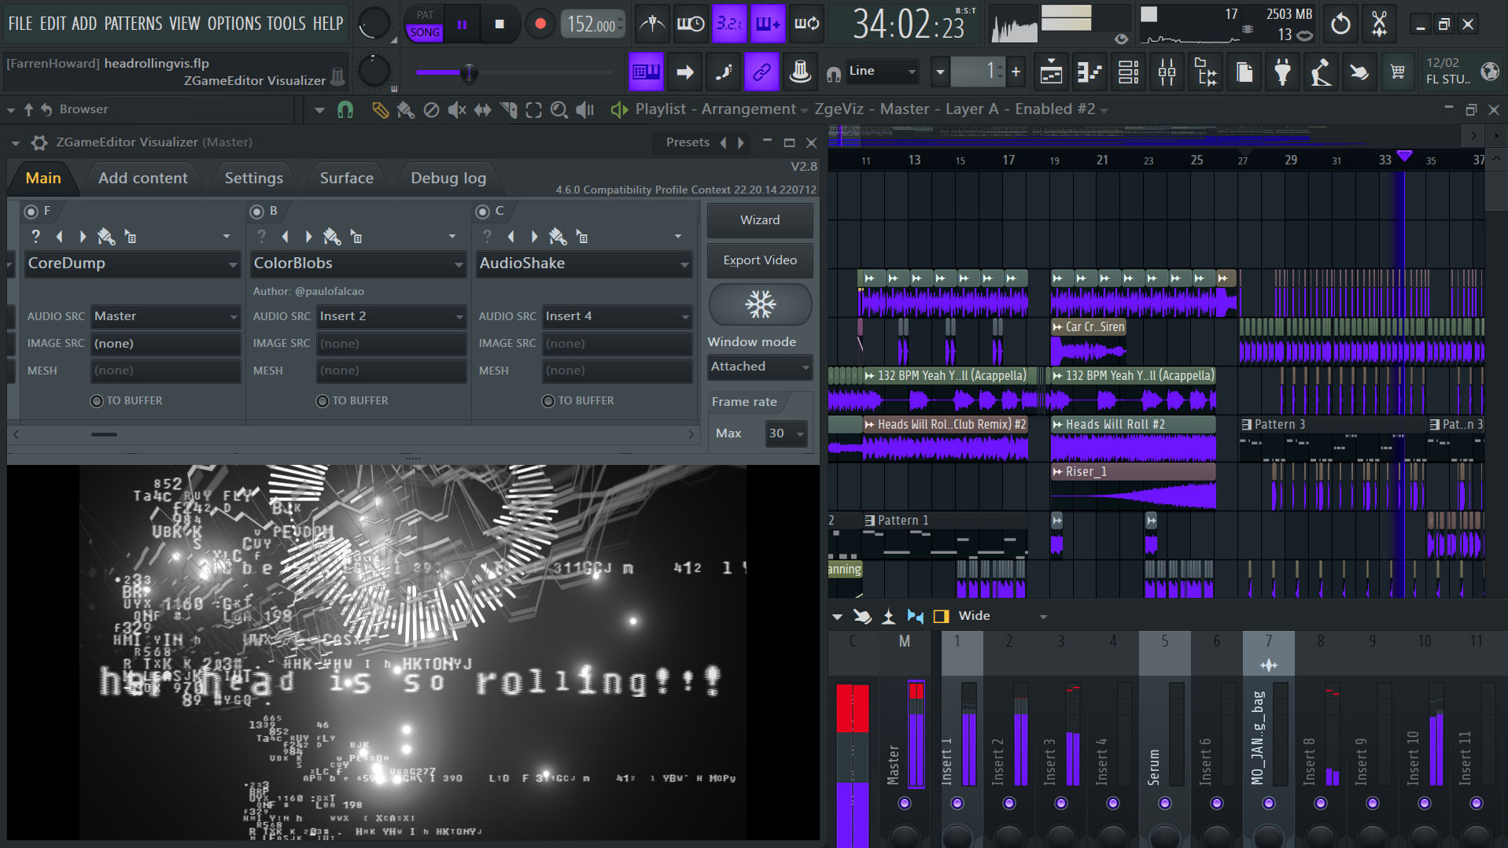Viewport: 1508px width, 848px height.
Task: Enable TO BUFFER for CoreDump layer
Action: coord(97,401)
